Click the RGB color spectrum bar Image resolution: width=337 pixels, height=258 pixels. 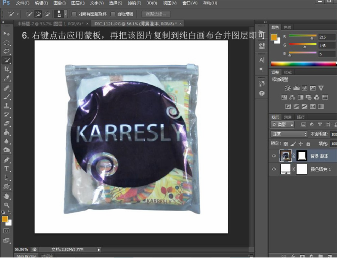pyautogui.click(x=303, y=64)
